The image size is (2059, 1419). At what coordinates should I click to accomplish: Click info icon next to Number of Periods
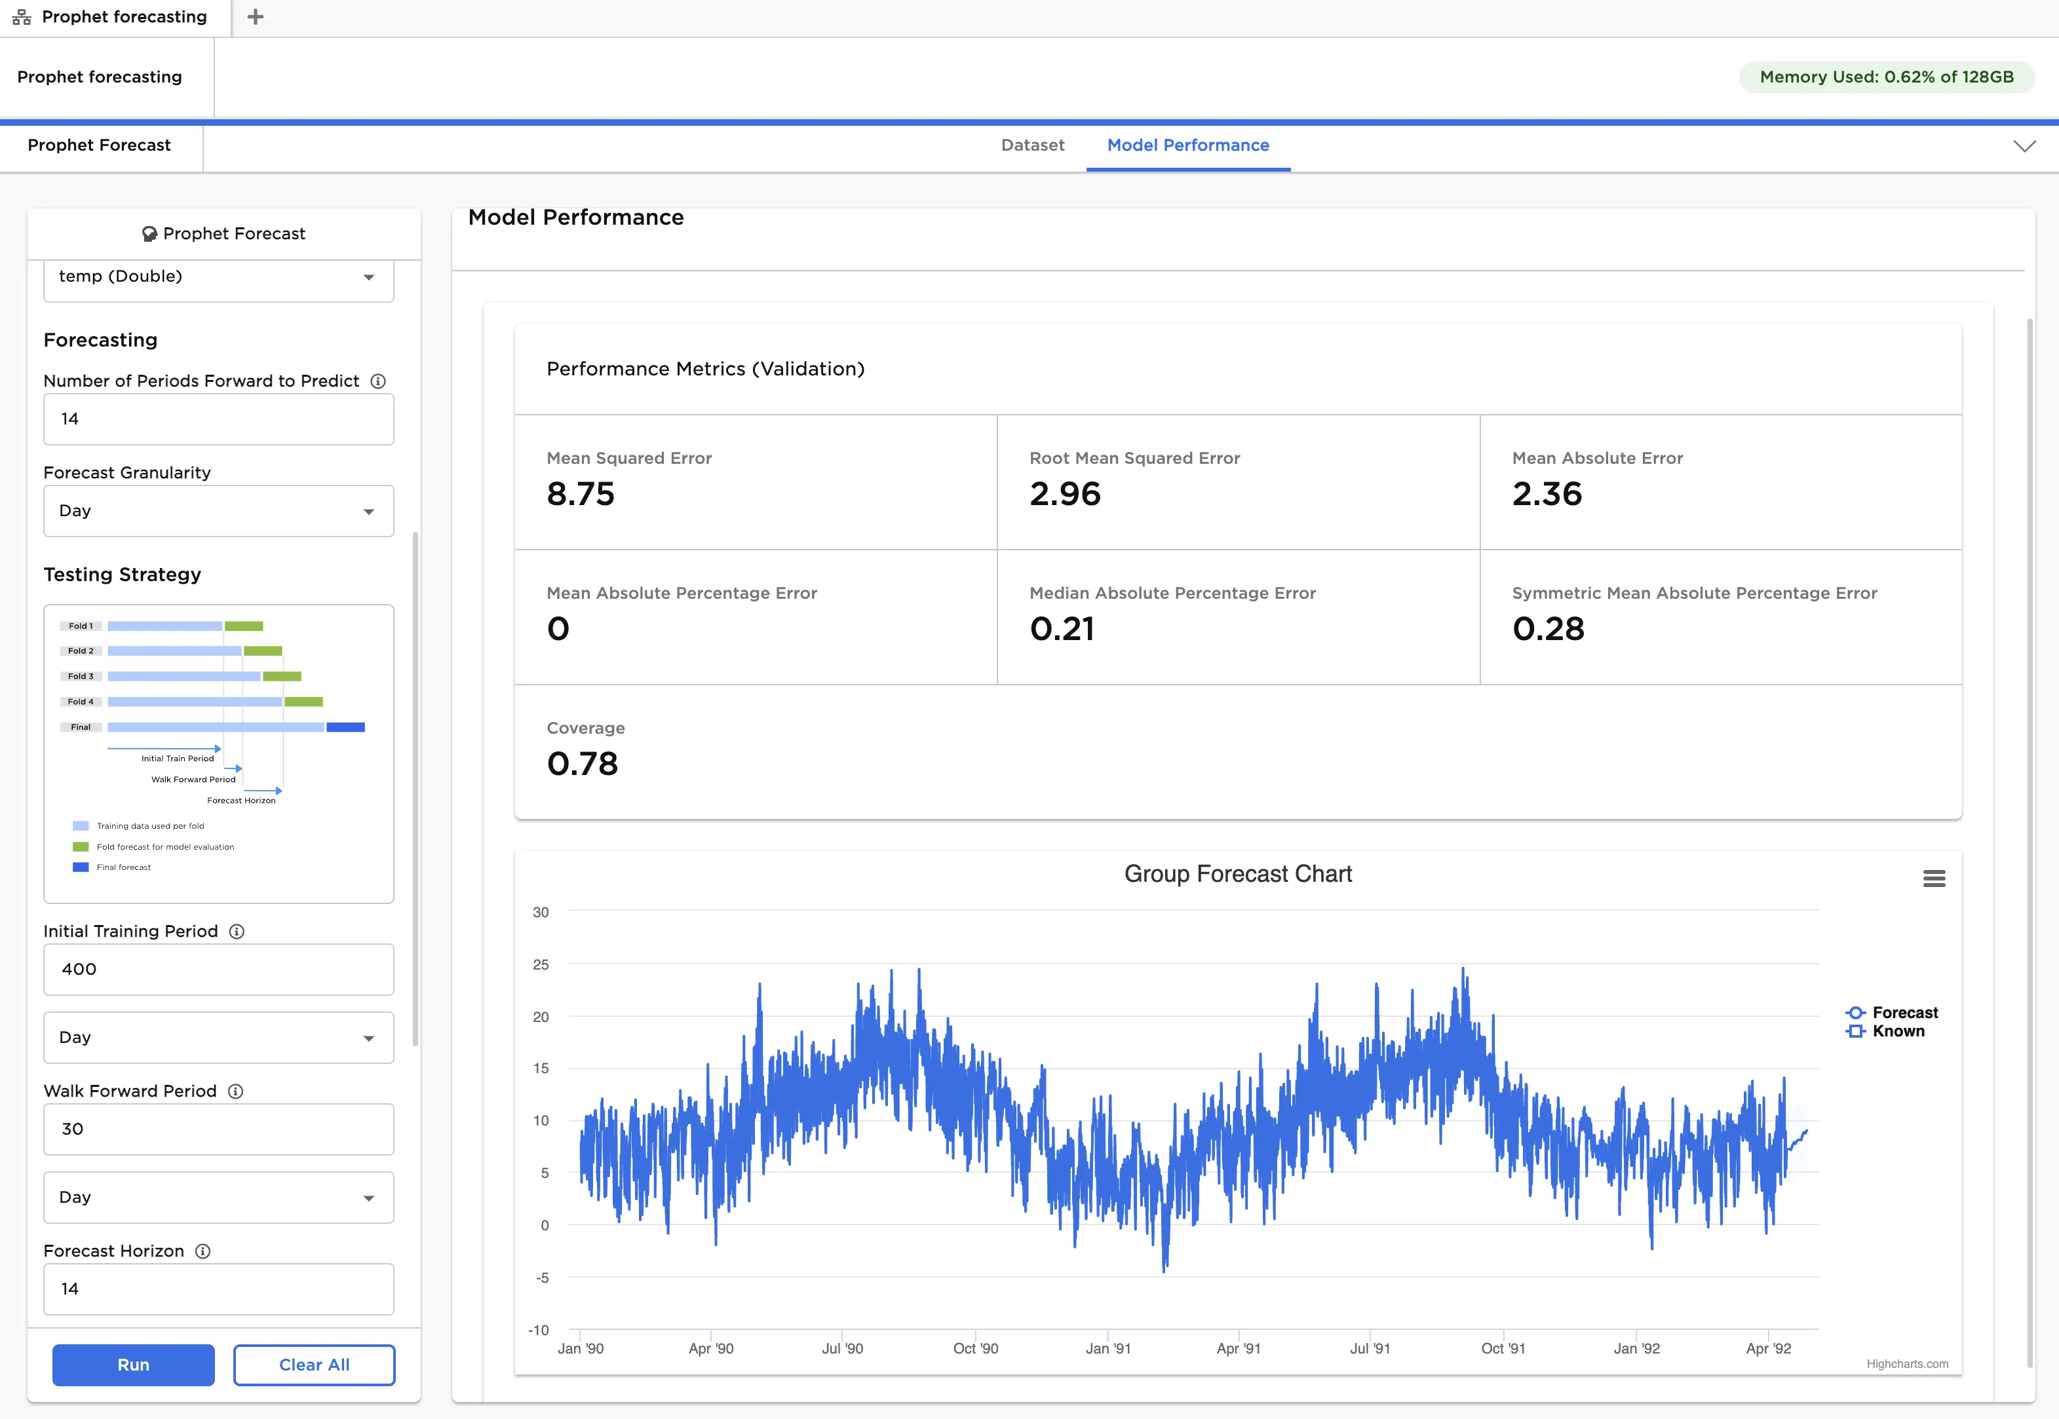point(378,381)
